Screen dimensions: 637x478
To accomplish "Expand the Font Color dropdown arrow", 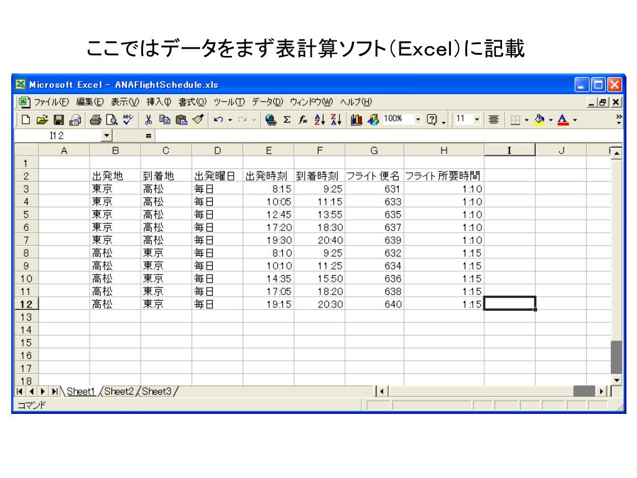I will (575, 120).
